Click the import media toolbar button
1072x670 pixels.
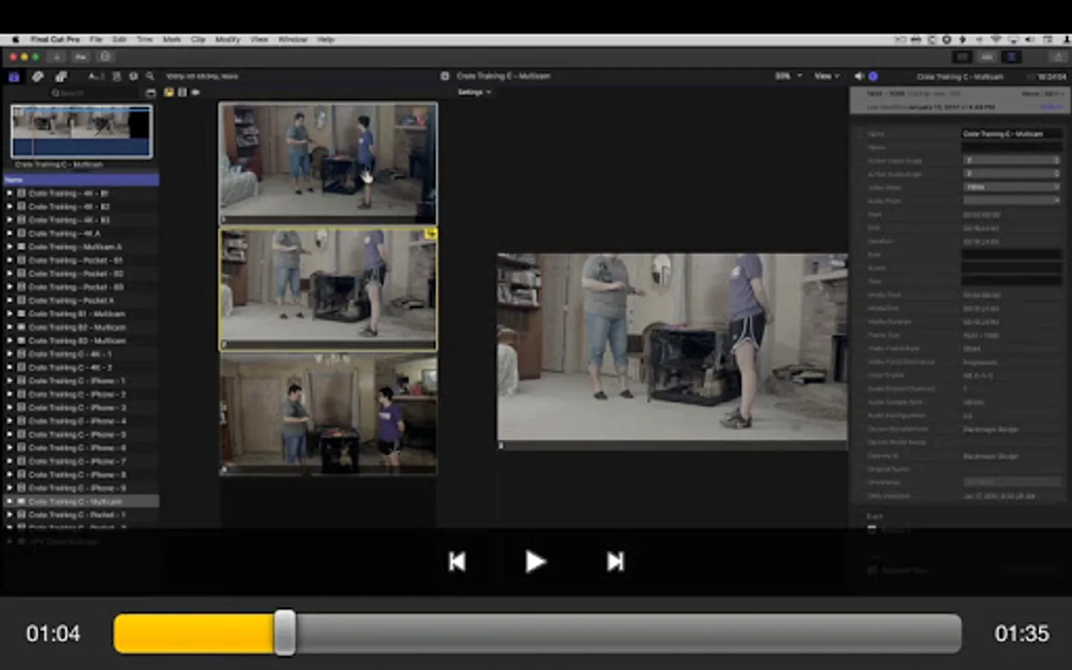(57, 57)
